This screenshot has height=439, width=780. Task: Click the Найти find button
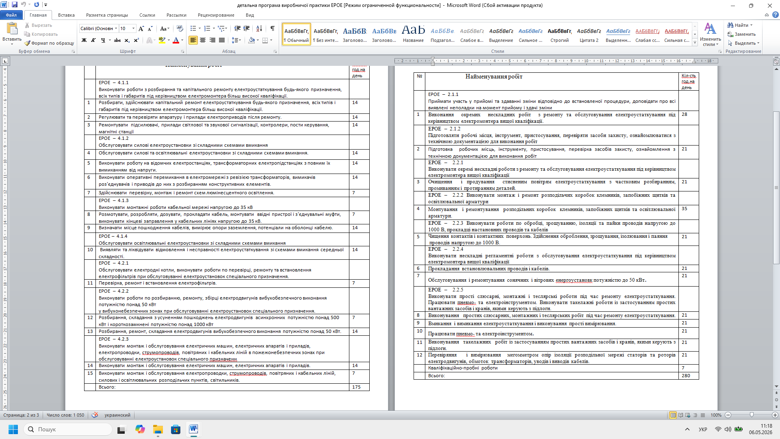[x=740, y=25]
